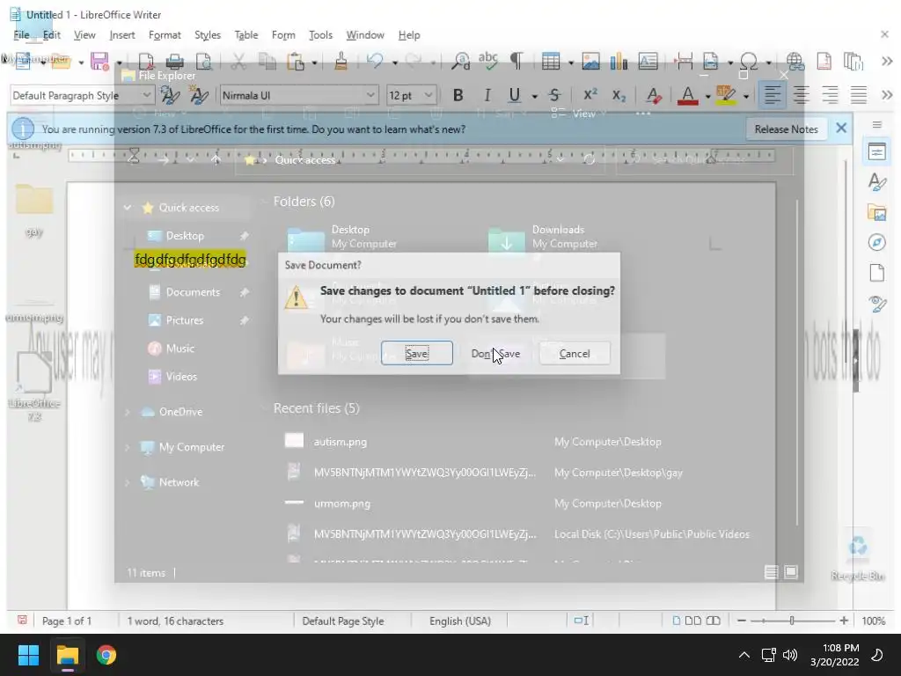Toggle Subscript formatting
This screenshot has width=901, height=676.
tap(619, 95)
